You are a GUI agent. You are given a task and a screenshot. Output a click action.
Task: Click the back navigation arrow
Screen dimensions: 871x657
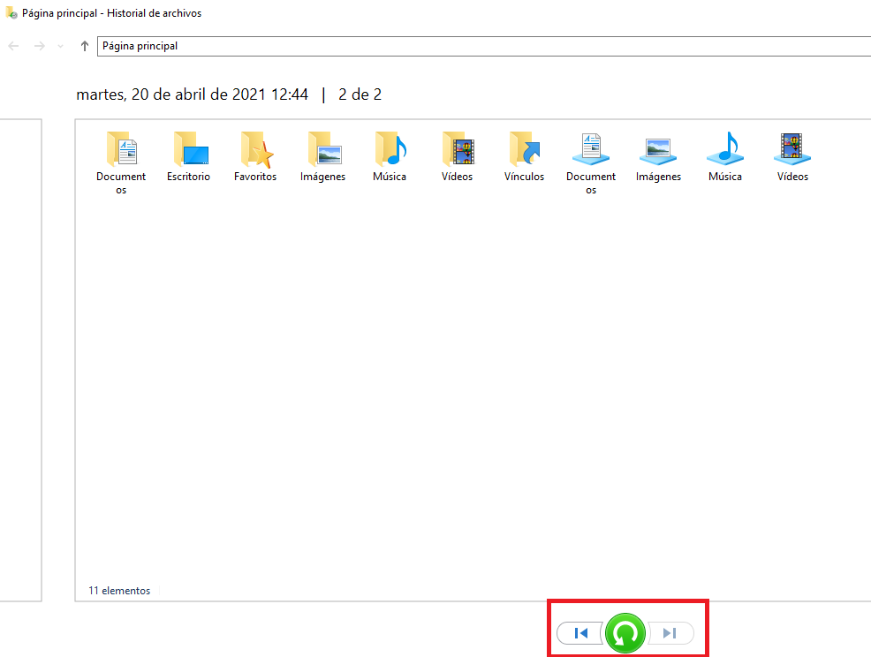tap(14, 46)
